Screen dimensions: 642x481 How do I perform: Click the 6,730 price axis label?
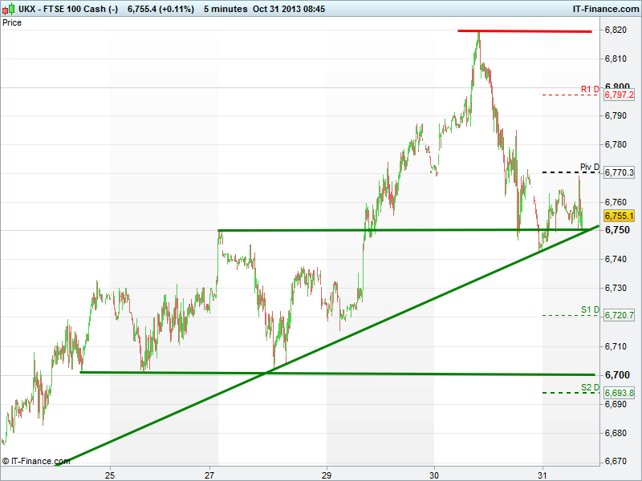616,288
